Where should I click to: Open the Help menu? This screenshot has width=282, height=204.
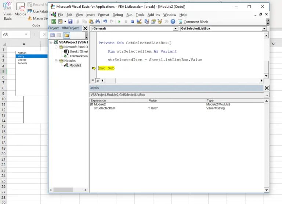[183, 15]
